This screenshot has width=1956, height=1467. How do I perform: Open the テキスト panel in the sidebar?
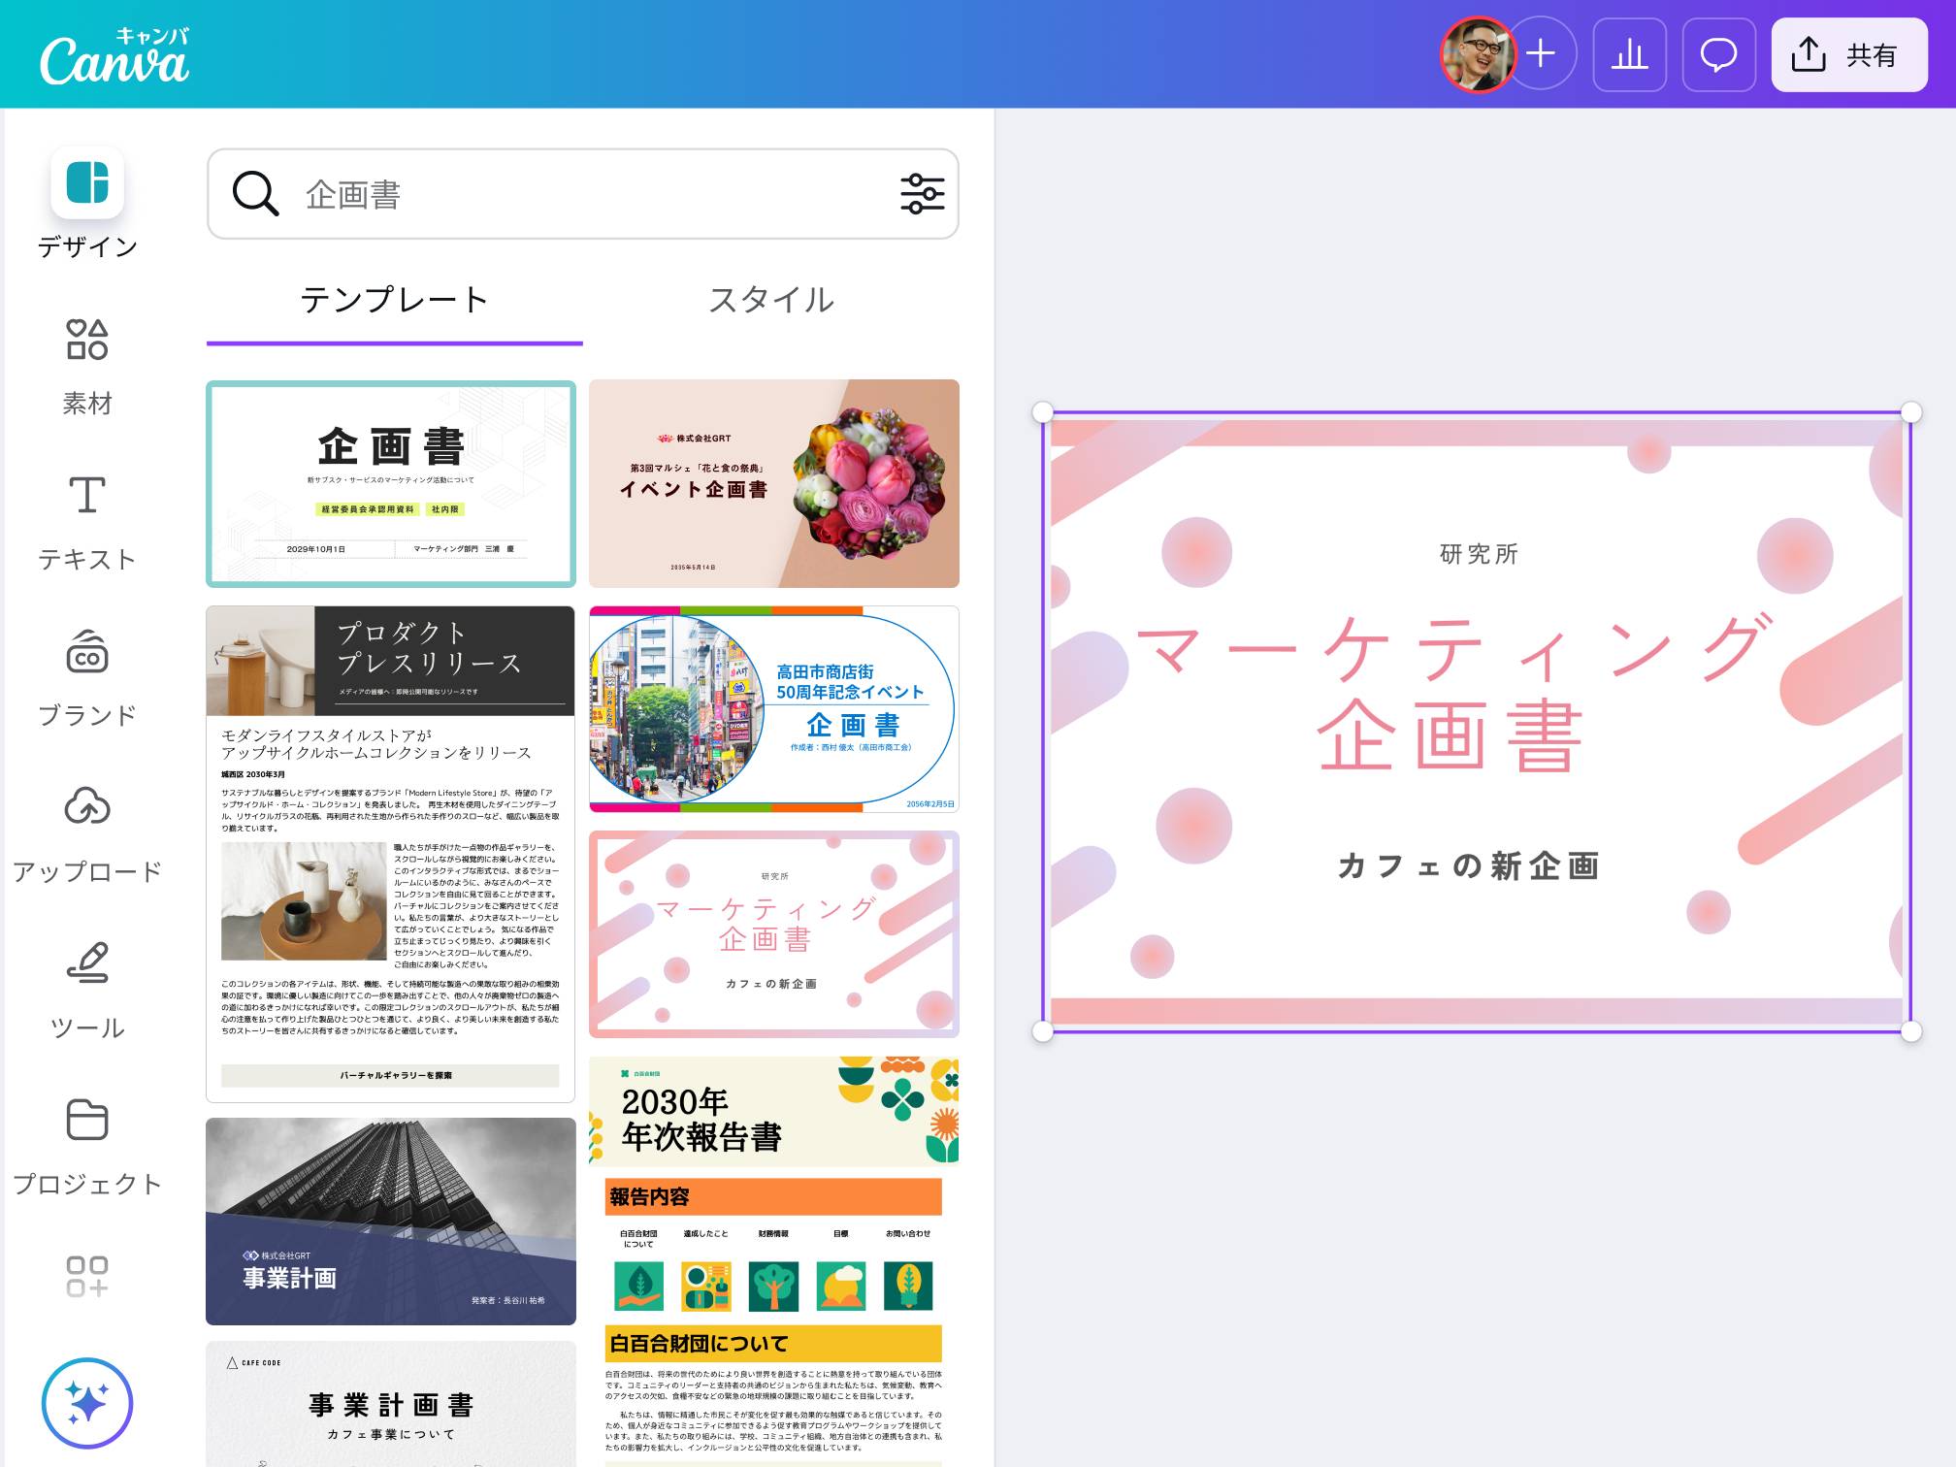coord(88,519)
